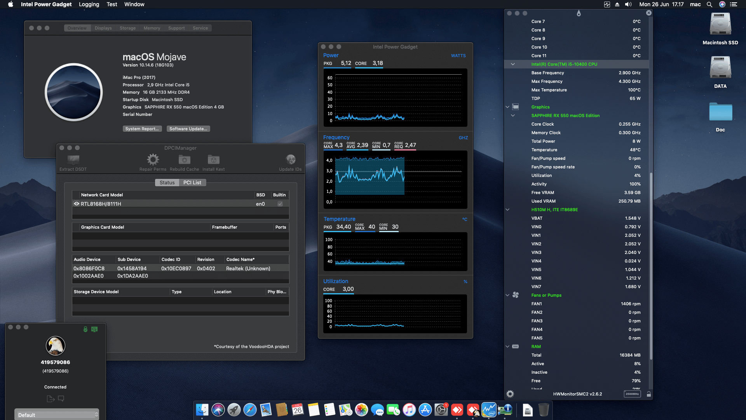This screenshot has height=420, width=746.
Task: Click the Repair Perms gear icon
Action: 153,159
